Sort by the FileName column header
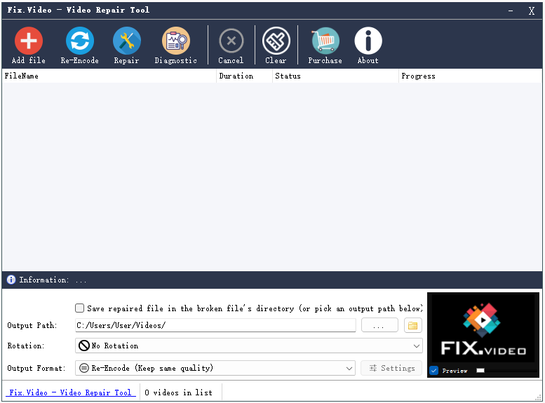The image size is (545, 403). coord(109,76)
